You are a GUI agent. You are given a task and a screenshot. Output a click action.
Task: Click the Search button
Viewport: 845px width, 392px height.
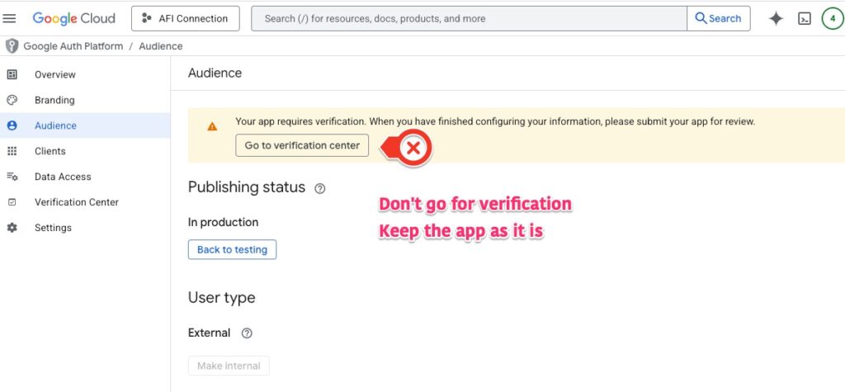click(x=718, y=18)
